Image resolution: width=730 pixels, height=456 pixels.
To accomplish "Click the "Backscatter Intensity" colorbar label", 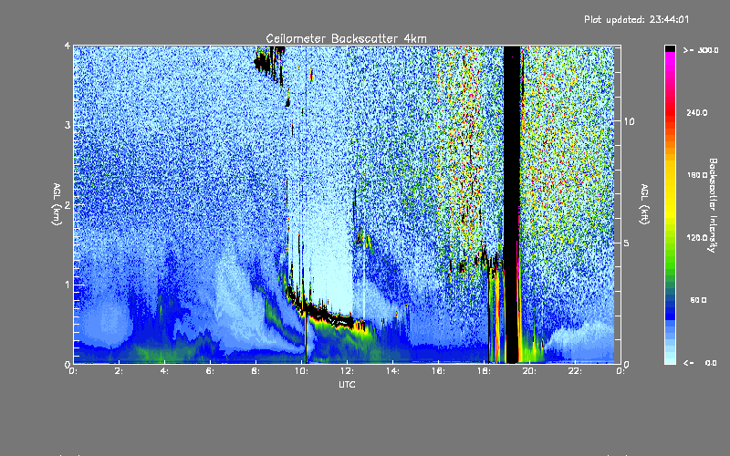I will pyautogui.click(x=713, y=205).
